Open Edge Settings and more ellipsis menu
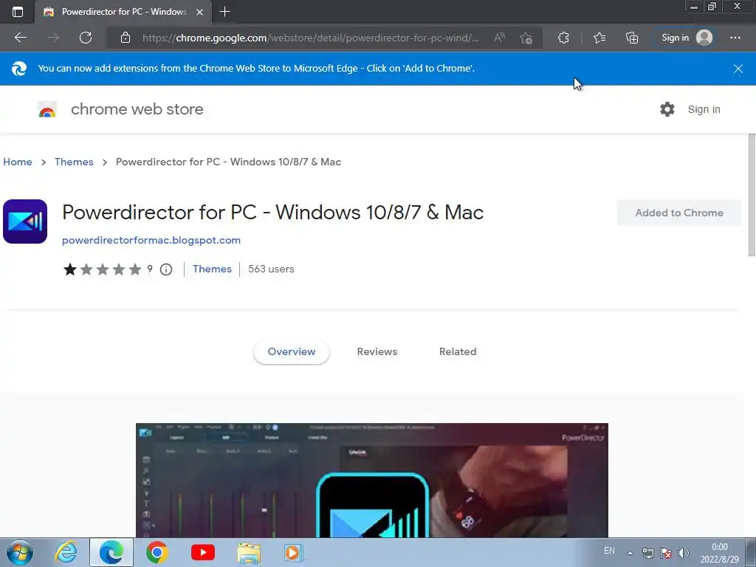 tap(735, 38)
